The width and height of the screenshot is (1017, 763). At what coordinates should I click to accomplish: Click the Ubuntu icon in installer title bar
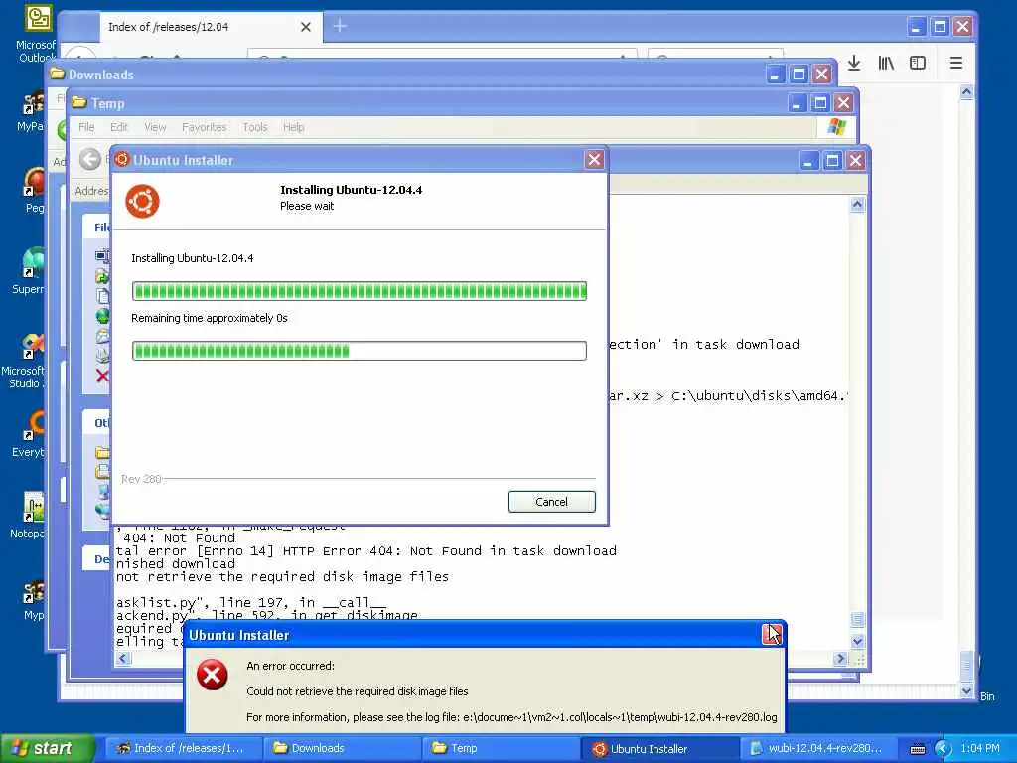pos(122,160)
